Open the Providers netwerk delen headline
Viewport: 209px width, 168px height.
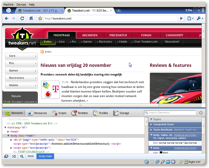tap(81, 74)
